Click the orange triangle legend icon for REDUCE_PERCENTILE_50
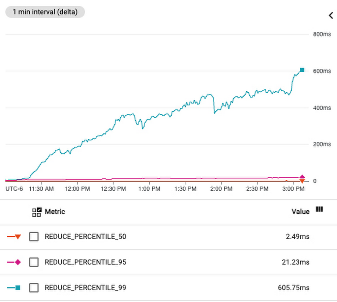Viewport: 337px width, 302px height. [x=18, y=237]
